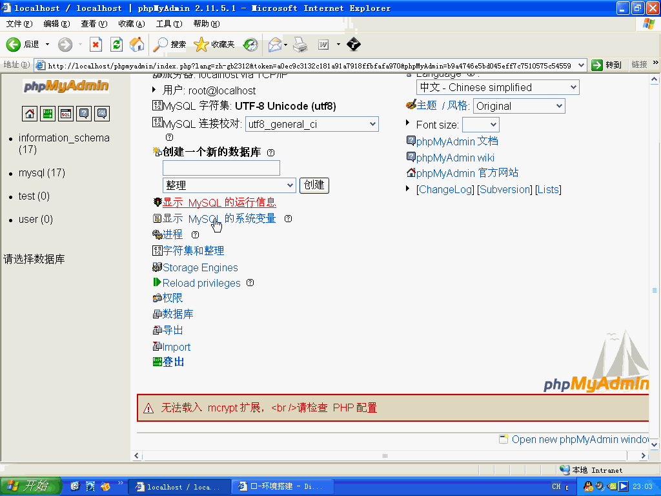The height and width of the screenshot is (496, 661).
Task: Click the QQ penguin tray icon
Action: [589, 486]
